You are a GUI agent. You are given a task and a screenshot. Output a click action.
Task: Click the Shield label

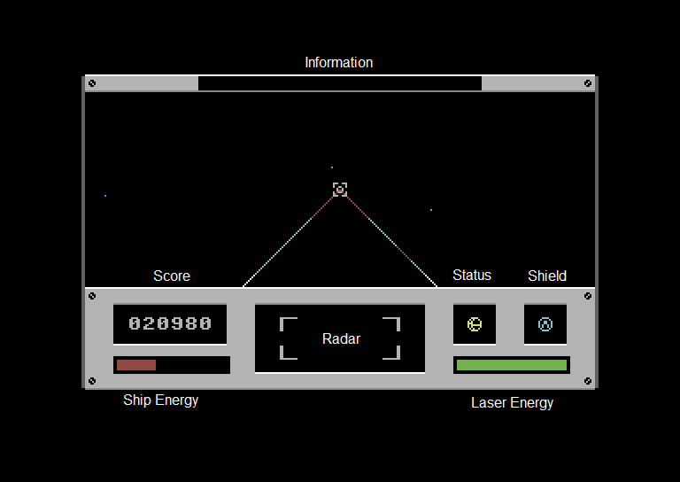click(547, 276)
